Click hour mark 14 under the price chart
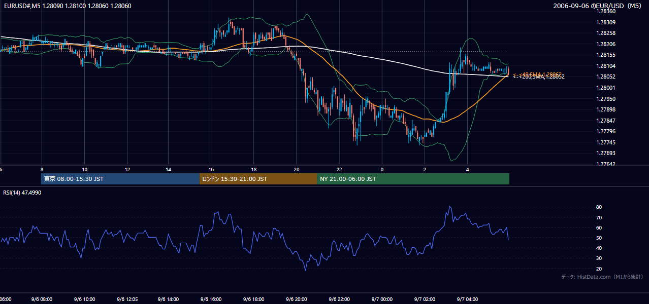 coord(169,170)
